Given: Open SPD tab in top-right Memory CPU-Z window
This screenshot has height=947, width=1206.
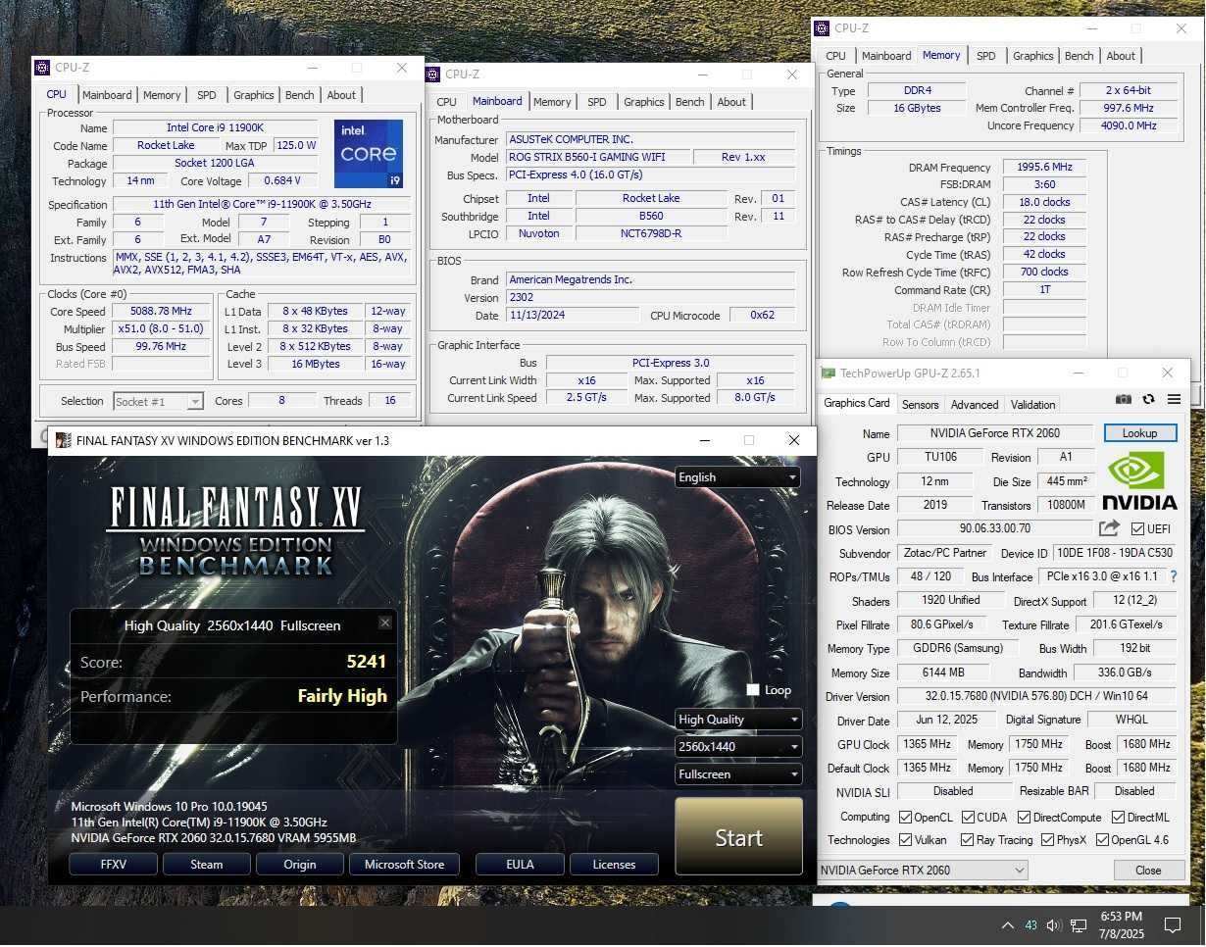Looking at the screenshot, I should [x=986, y=56].
